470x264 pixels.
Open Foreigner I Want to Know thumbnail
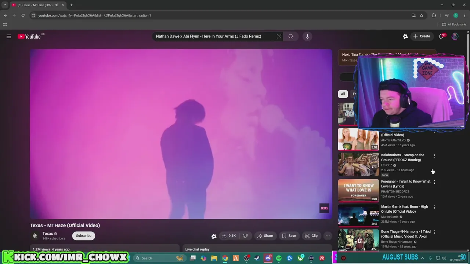(358, 190)
